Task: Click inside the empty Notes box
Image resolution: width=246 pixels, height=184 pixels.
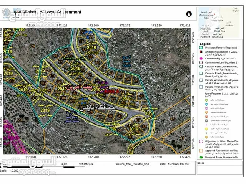Action: 219,169
